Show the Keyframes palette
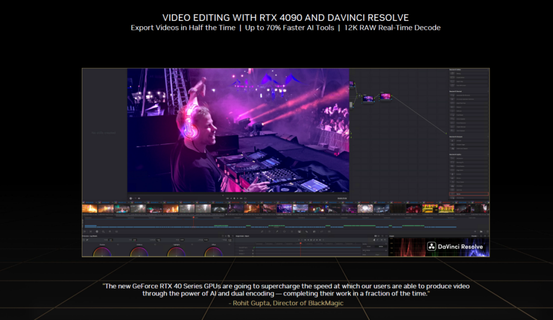Screen dimensions: 553x320 point(475,231)
